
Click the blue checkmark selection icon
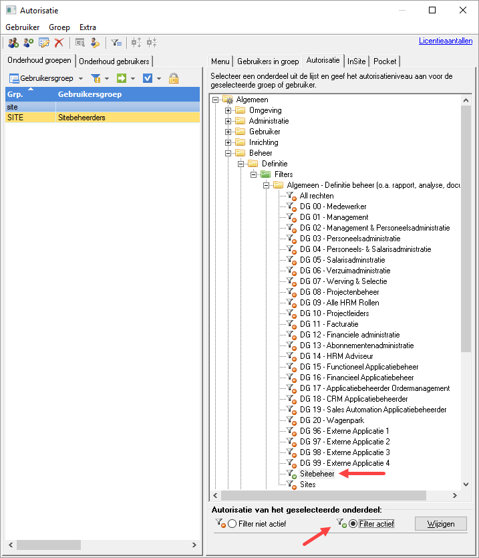(148, 78)
